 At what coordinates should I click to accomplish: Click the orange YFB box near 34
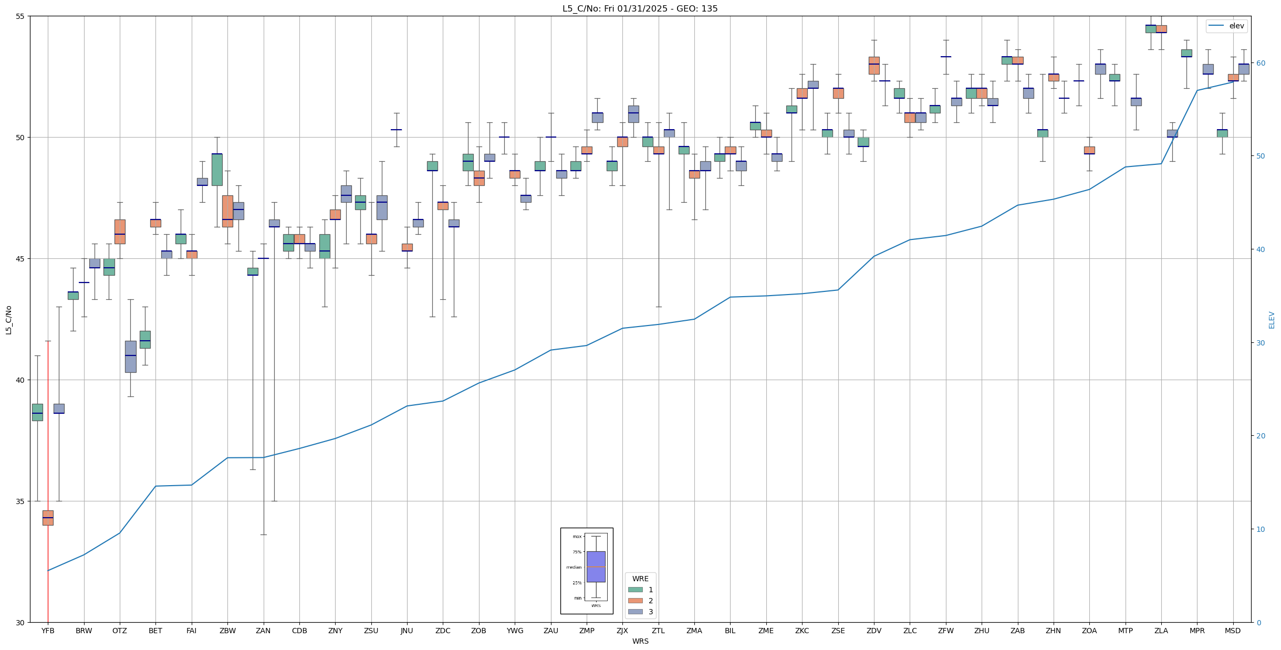(x=48, y=518)
